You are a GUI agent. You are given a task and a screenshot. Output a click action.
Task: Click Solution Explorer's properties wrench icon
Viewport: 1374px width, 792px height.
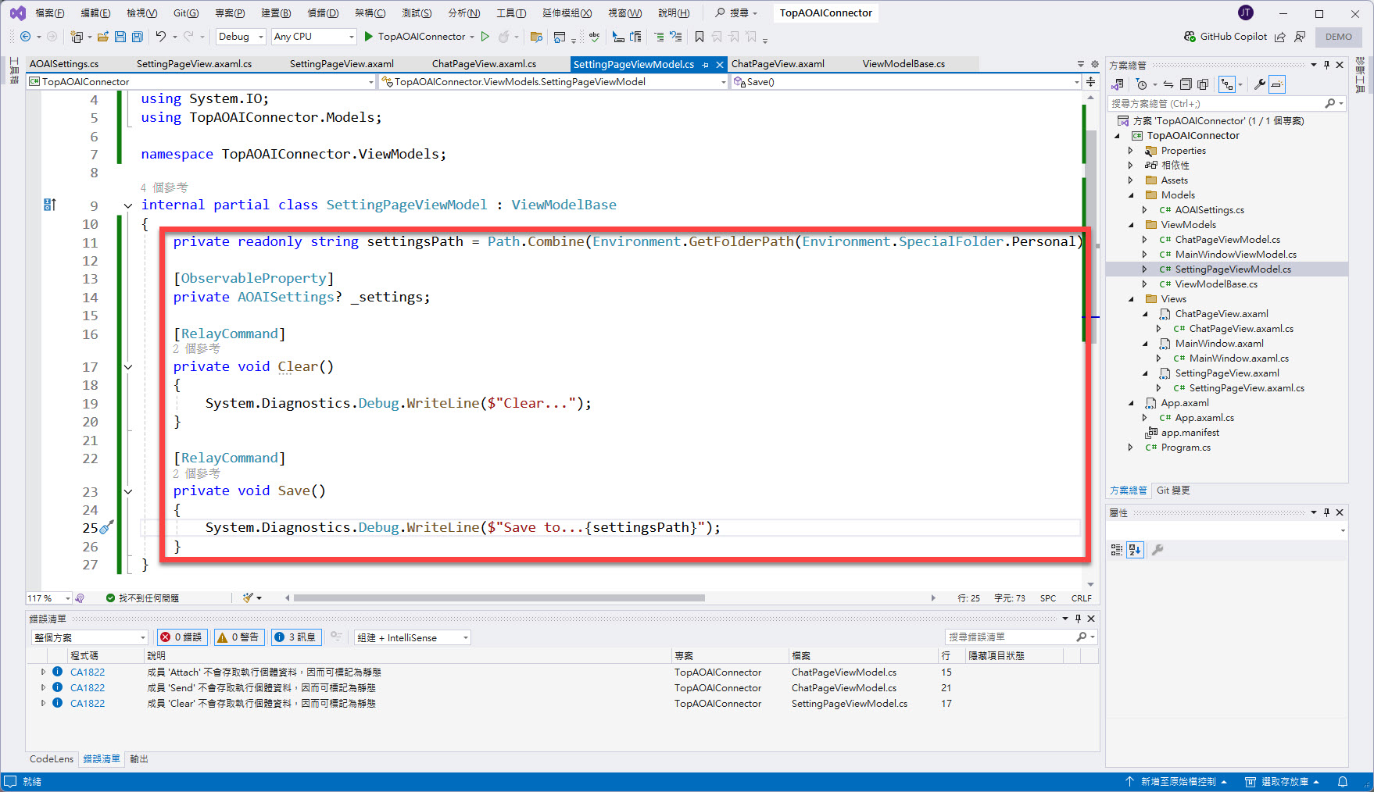(x=1259, y=84)
